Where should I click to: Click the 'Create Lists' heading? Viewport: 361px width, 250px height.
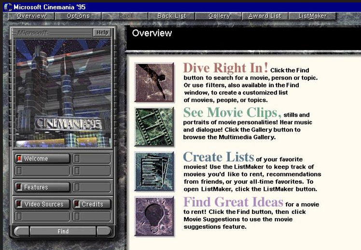(219, 157)
